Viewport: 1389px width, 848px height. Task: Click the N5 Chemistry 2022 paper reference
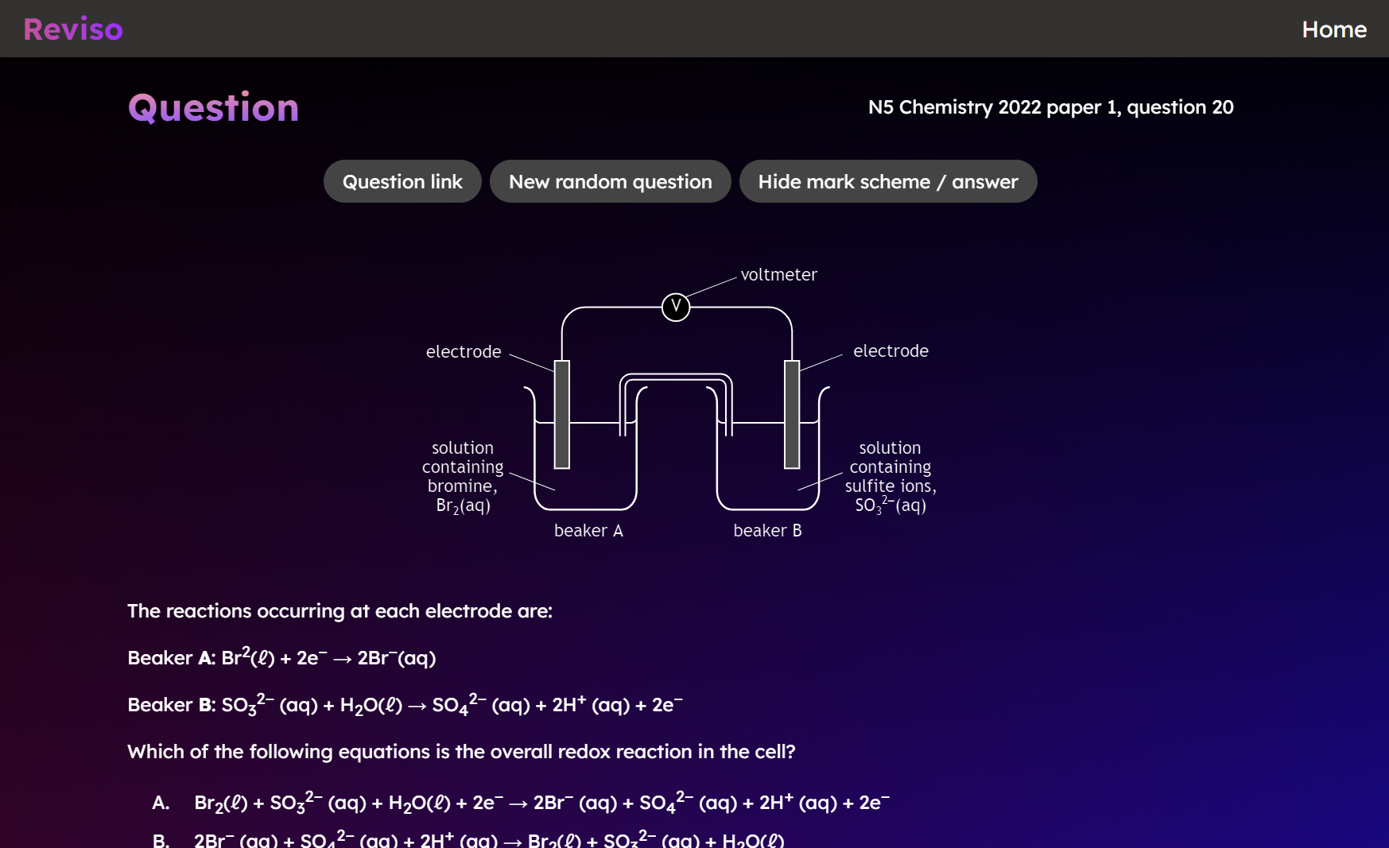pyautogui.click(x=1050, y=107)
